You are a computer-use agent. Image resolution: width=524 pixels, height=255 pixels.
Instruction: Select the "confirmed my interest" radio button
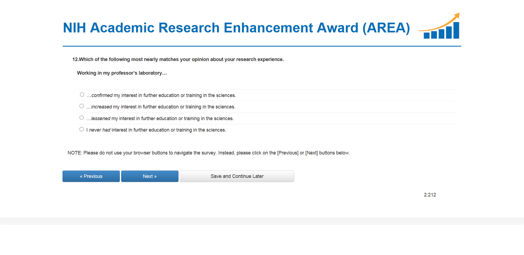82,95
